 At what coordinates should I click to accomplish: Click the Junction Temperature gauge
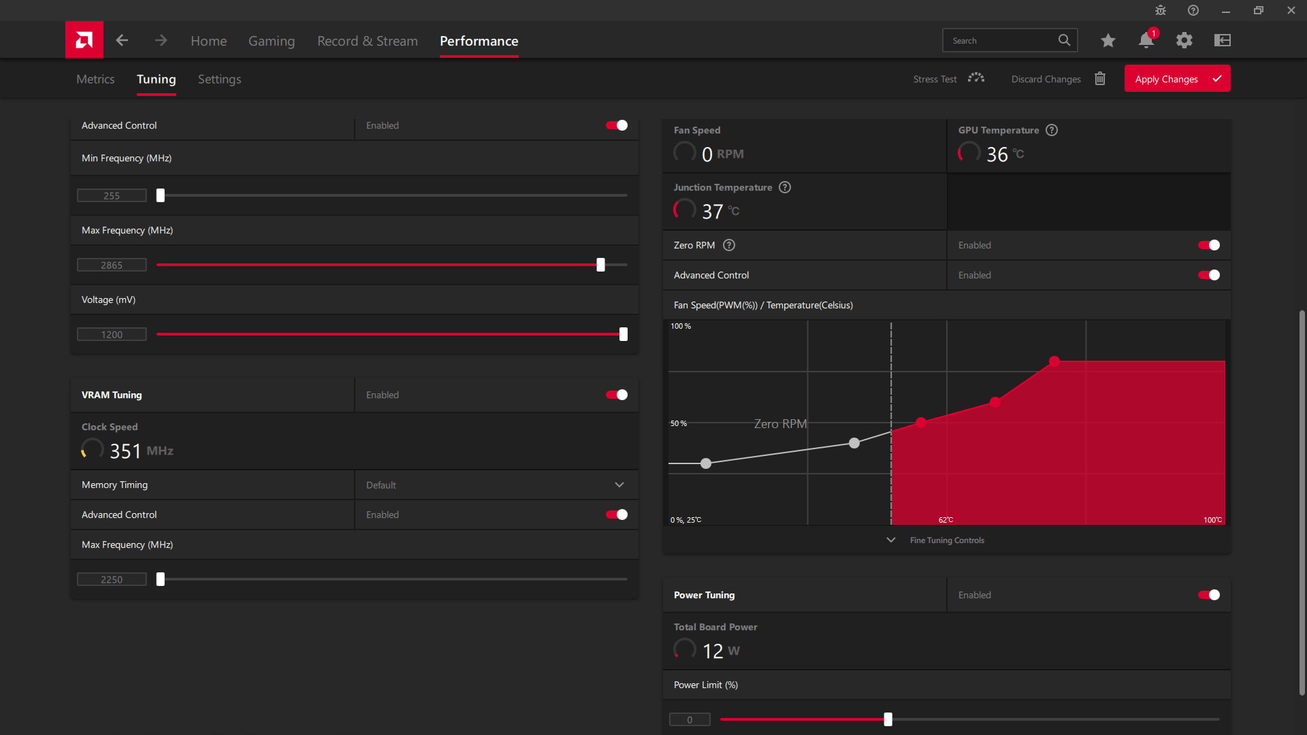(684, 210)
